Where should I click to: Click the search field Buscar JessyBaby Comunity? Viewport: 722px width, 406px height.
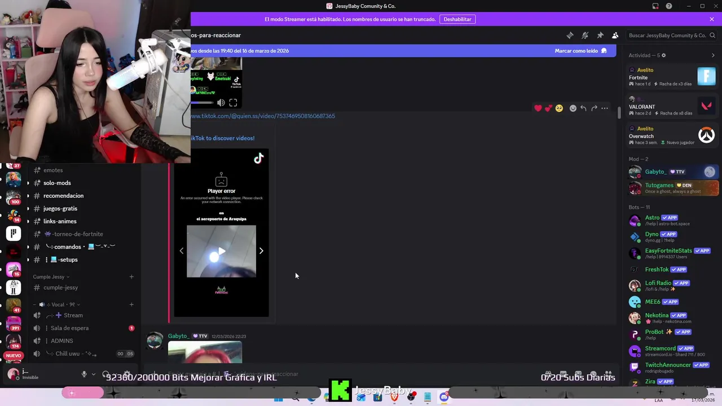click(x=671, y=35)
